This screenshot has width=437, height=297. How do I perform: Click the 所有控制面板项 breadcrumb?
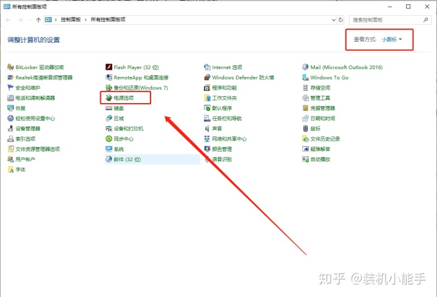(108, 19)
